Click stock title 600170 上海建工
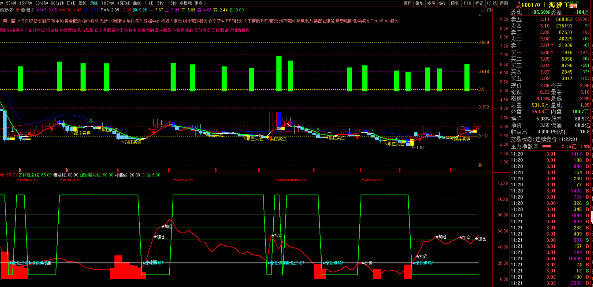Image resolution: width=593 pixels, height=287 pixels. click(545, 5)
